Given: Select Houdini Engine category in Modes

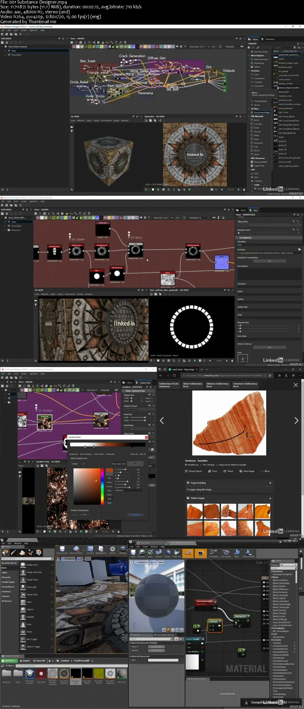Looking at the screenshot, I should tap(8, 582).
